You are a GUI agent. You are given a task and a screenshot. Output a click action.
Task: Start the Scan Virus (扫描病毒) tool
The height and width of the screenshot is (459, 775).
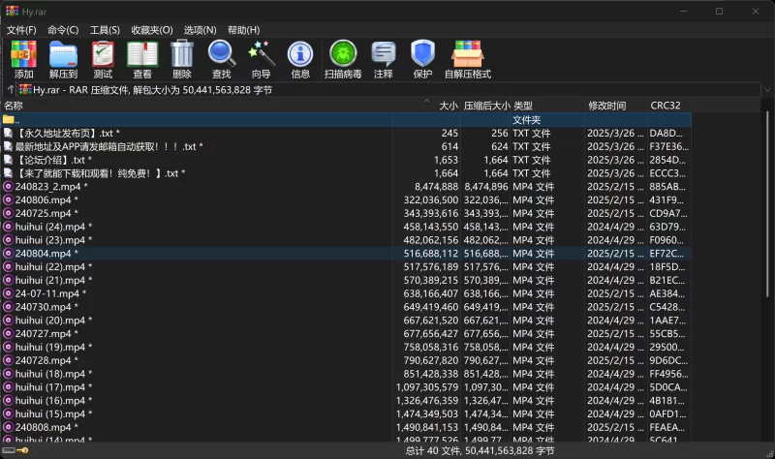click(343, 59)
